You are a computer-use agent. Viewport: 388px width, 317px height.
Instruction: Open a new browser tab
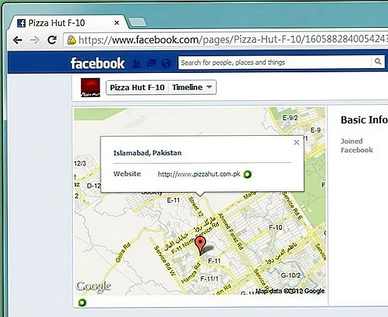click(x=137, y=23)
